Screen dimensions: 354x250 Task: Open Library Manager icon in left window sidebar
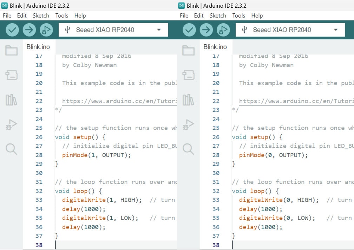[x=11, y=100]
